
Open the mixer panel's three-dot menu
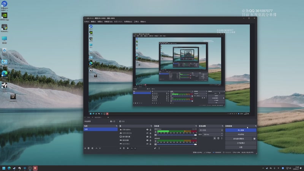pos(159,148)
